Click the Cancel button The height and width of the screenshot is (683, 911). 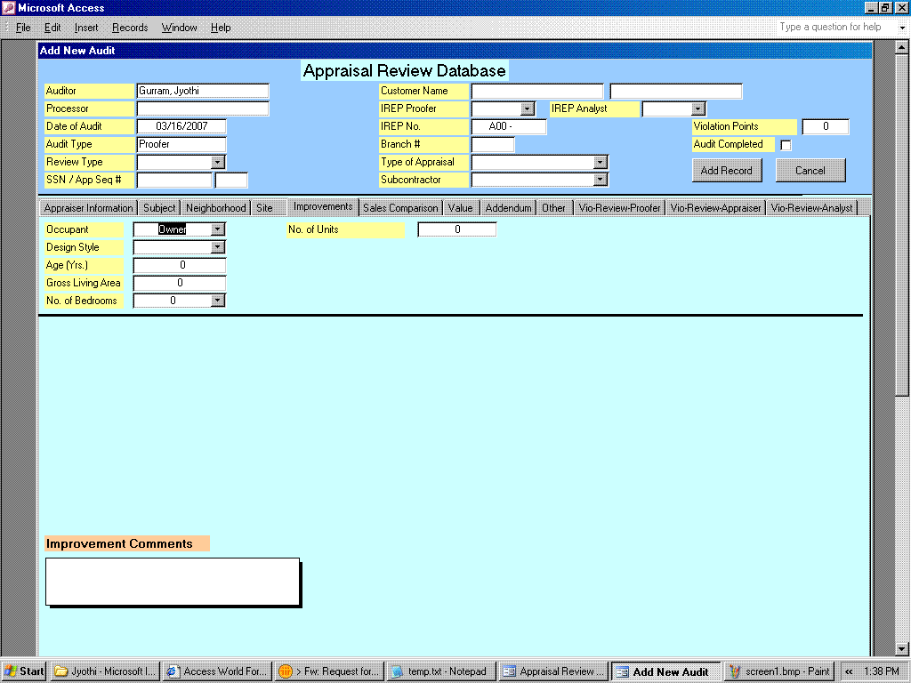810,170
